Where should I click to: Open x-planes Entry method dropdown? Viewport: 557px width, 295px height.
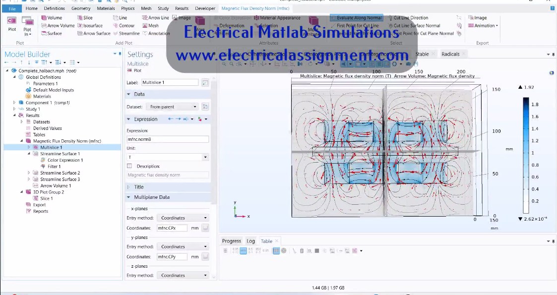(183, 218)
